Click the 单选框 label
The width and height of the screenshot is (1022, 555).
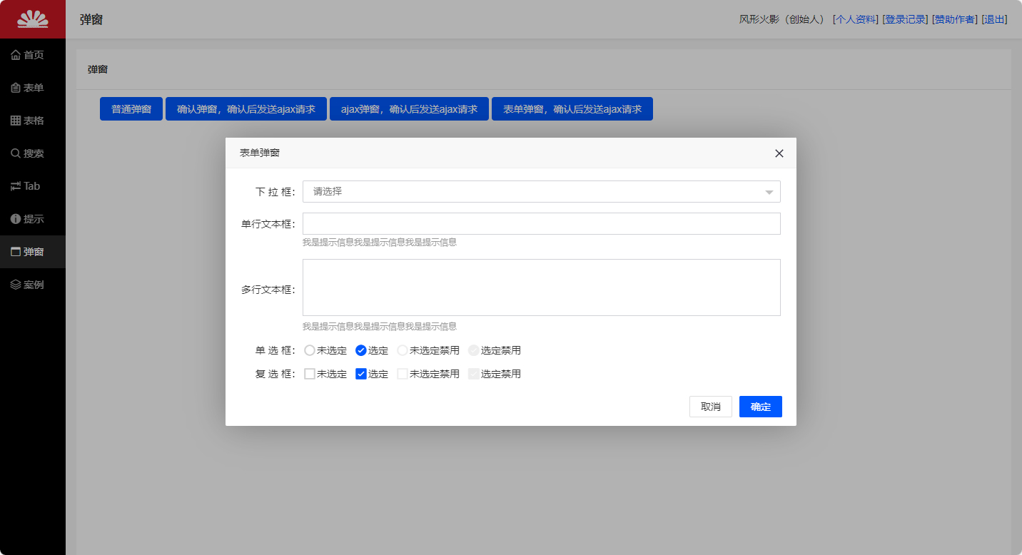275,350
